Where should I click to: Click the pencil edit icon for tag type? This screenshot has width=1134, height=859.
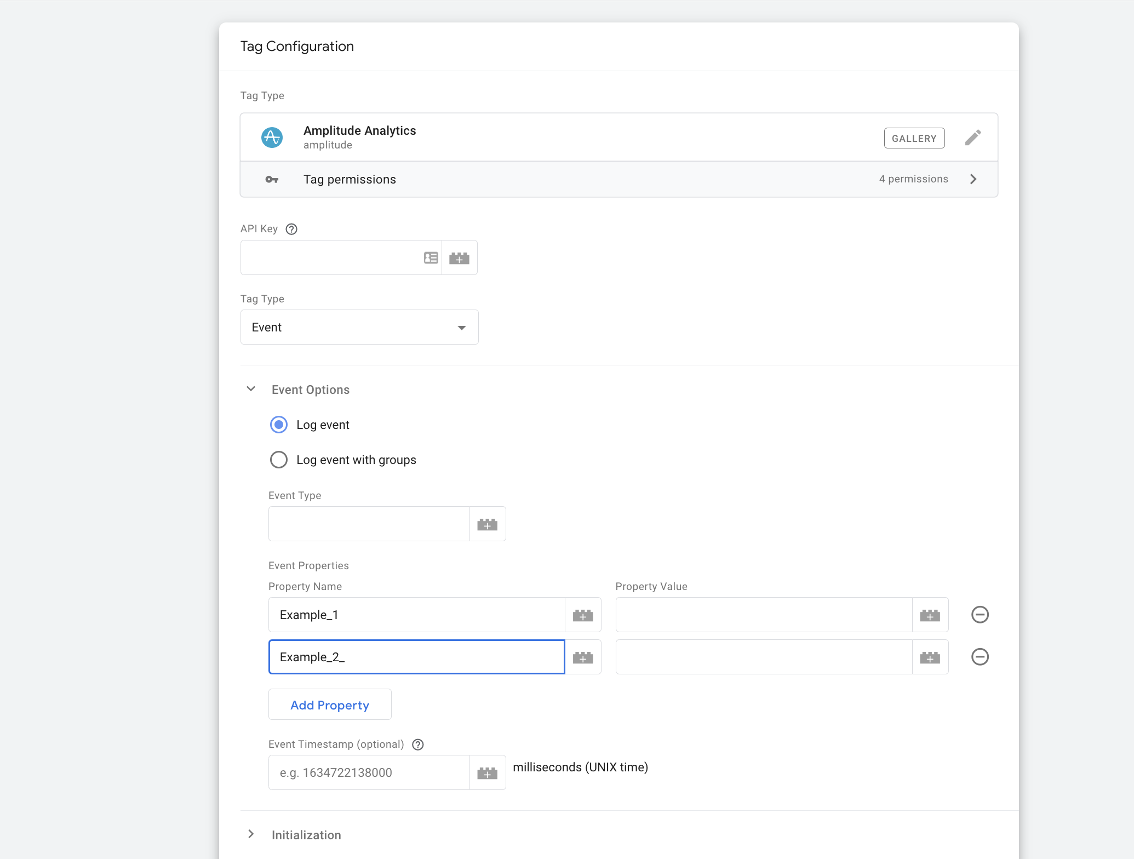pos(972,138)
